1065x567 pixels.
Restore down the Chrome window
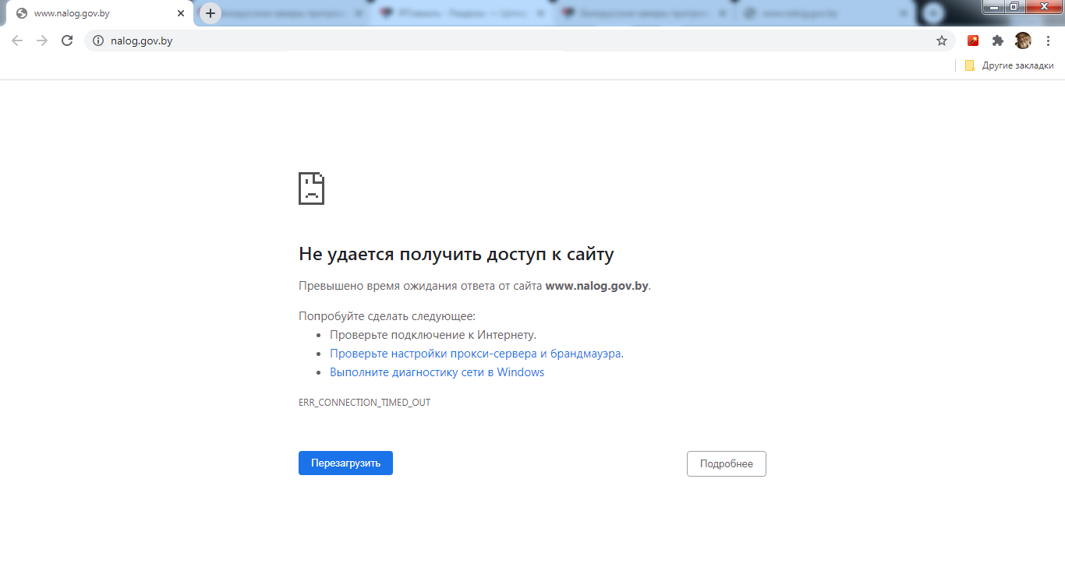point(1014,6)
